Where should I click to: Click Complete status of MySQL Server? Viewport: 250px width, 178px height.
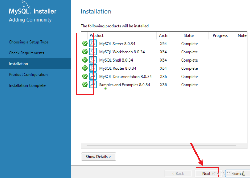tap(189, 44)
